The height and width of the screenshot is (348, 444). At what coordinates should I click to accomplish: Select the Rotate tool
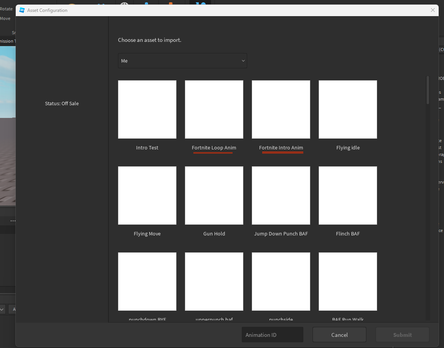6,8
